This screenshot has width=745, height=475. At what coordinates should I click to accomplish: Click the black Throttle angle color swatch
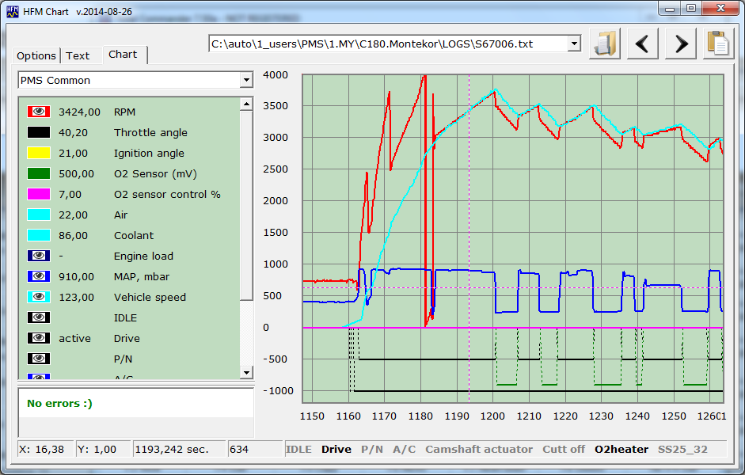[x=39, y=132]
